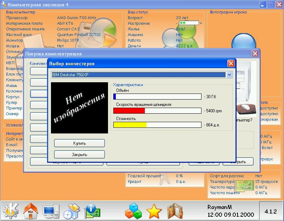The width and height of the screenshot is (284, 221).
Task: Click the RaymanM date and time display
Action: coord(231,211)
